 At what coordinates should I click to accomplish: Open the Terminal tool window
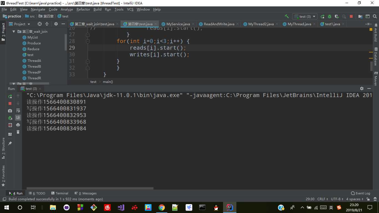(x=60, y=193)
